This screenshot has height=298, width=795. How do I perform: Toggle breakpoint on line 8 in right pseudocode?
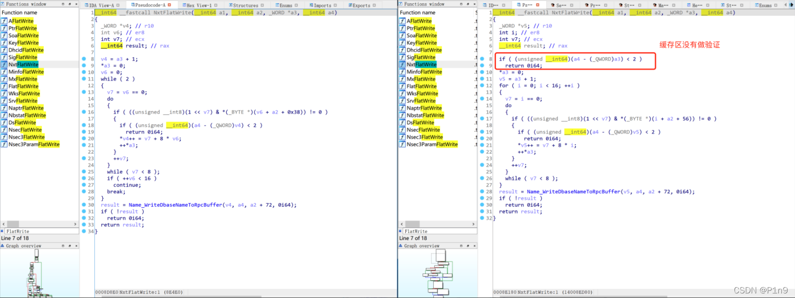[x=482, y=59]
